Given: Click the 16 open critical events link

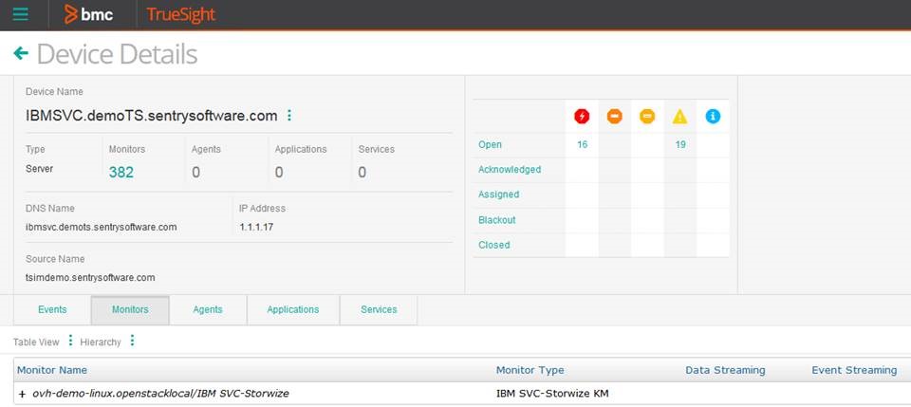Looking at the screenshot, I should click(582, 144).
